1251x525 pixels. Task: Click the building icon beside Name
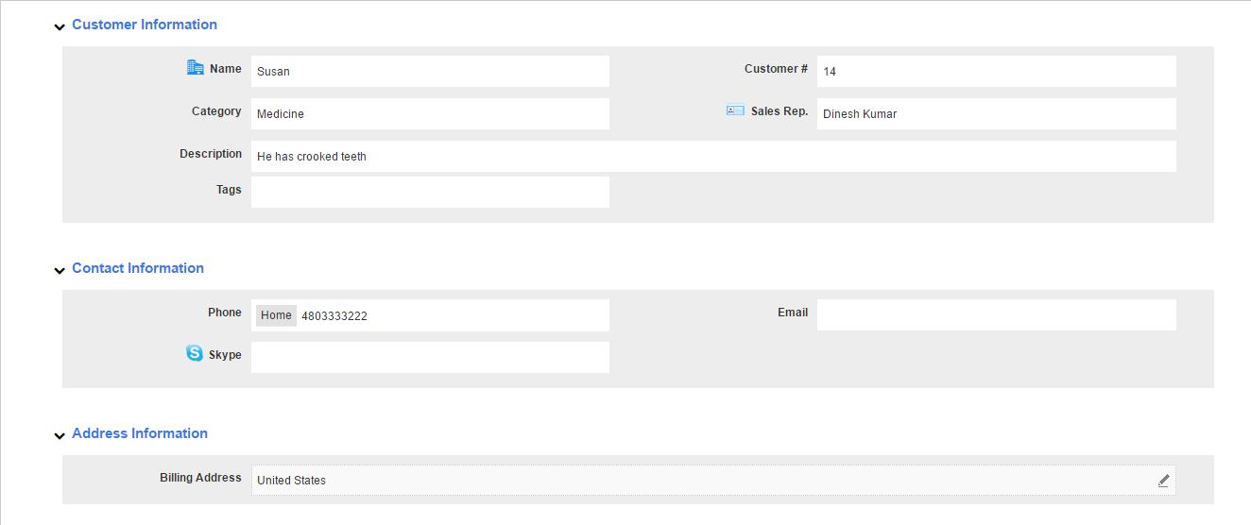tap(196, 68)
